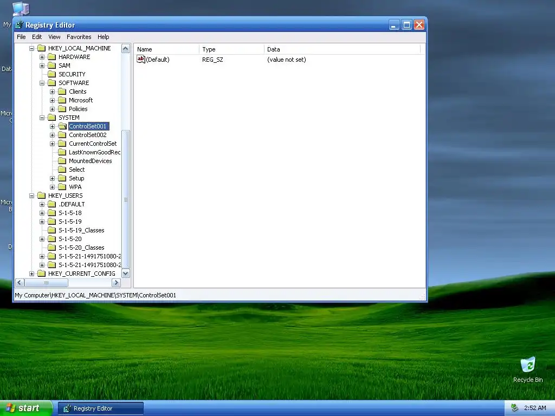Collapse the HKEY_USERS key
555x416 pixels.
coord(31,196)
